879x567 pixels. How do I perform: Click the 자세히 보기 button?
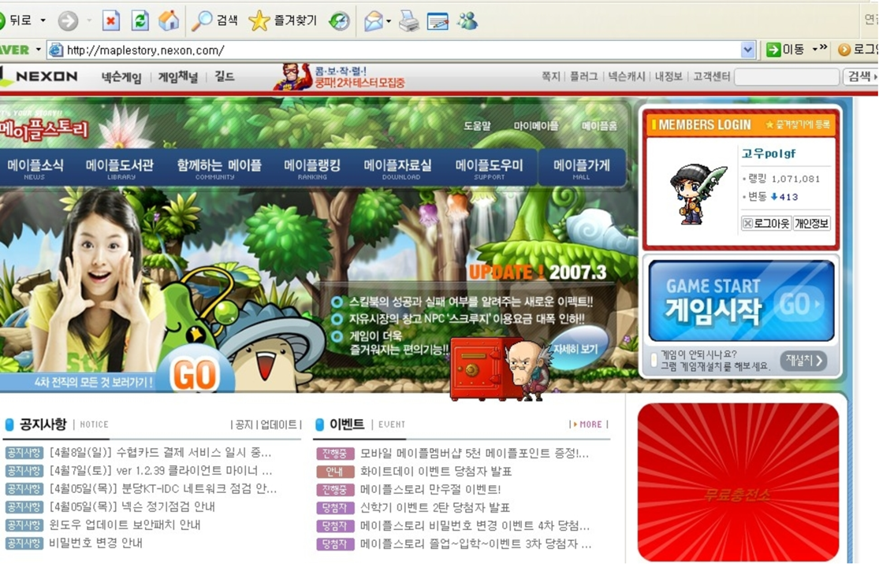click(575, 349)
